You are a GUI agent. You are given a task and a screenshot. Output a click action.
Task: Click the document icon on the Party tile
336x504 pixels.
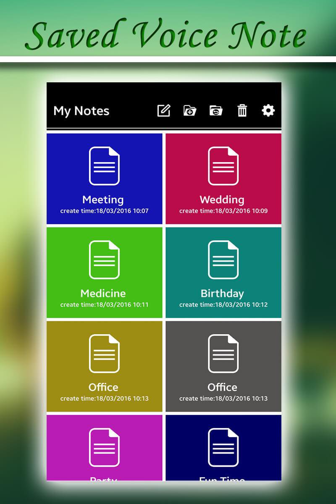[x=104, y=446]
